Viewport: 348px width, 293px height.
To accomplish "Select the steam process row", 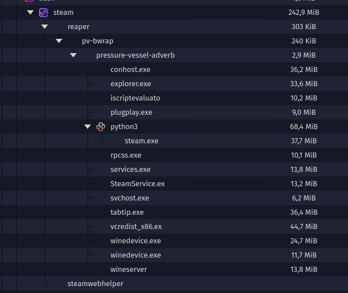I will (x=174, y=13).
